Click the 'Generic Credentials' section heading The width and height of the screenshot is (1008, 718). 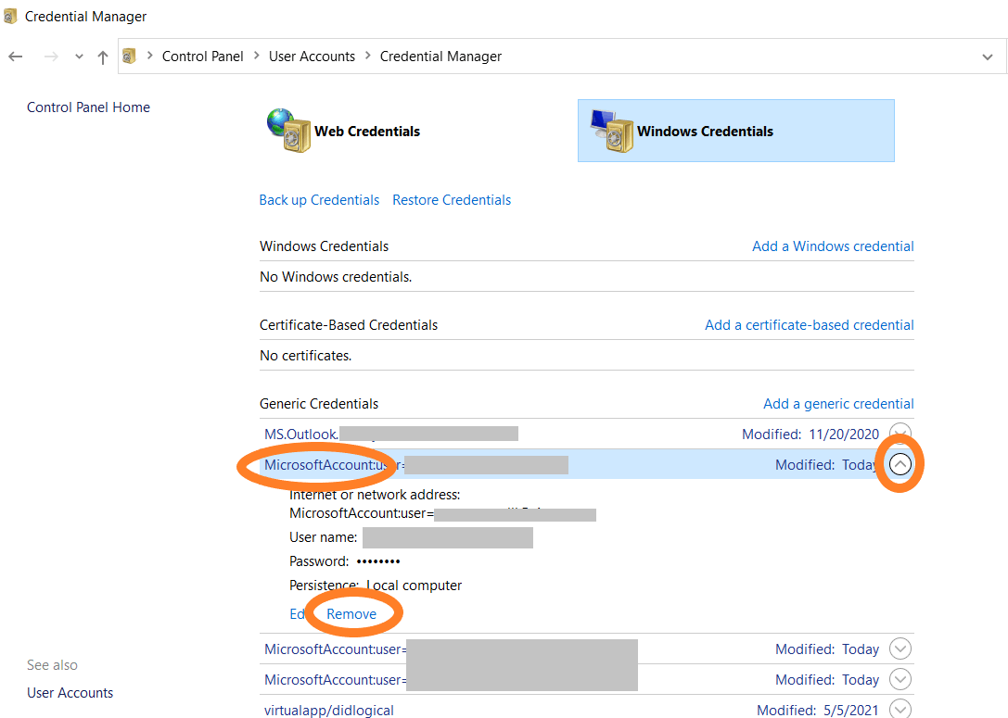pyautogui.click(x=319, y=403)
